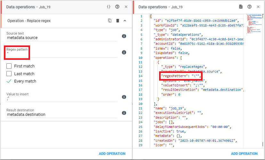This screenshot has height=160, width=265.
Task: Show info for Result destination field
Action: 124,113
